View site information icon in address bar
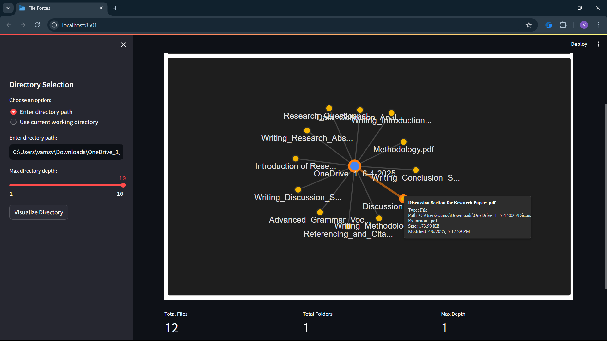The height and width of the screenshot is (341, 607). tap(54, 25)
